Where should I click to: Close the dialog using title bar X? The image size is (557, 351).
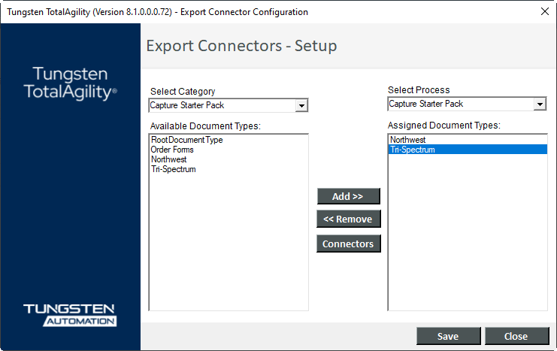tap(544, 11)
